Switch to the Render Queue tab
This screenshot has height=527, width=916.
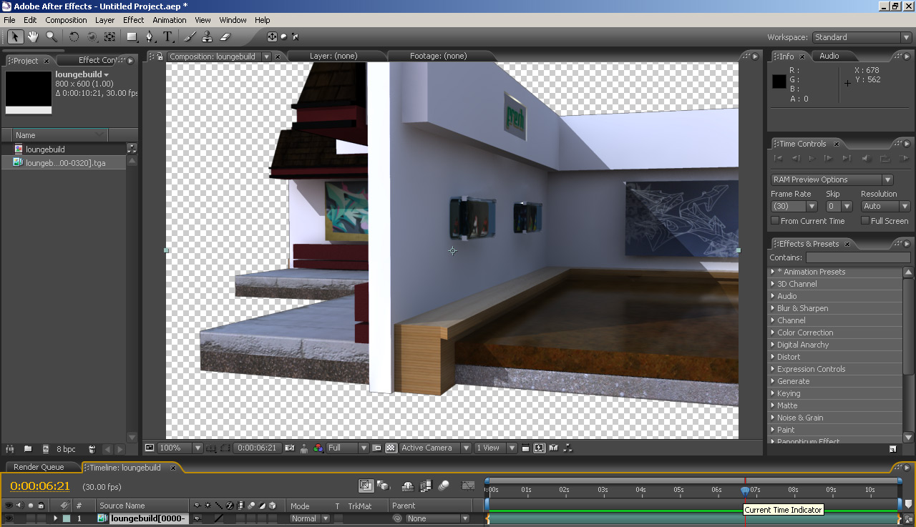[x=39, y=467]
